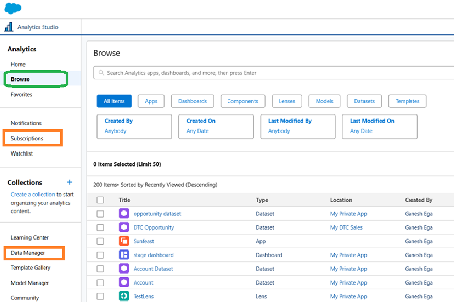Open the stage dashboard link
Viewport: 454px width, 302px height.
[153, 255]
